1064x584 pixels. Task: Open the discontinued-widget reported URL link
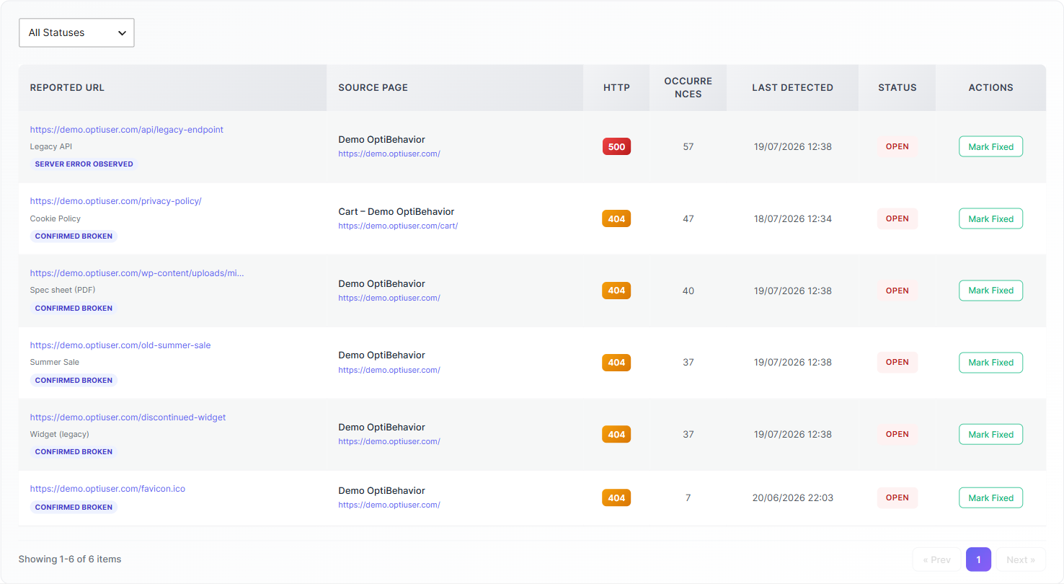[x=128, y=417]
